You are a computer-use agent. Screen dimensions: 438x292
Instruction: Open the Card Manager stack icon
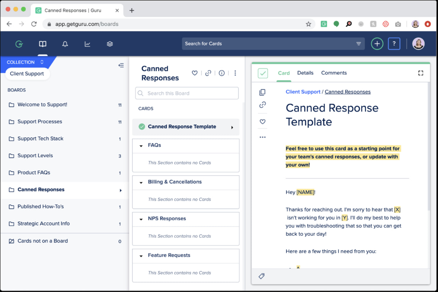click(110, 44)
